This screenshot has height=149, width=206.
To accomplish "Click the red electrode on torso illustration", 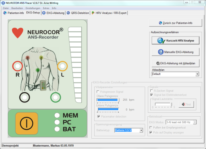I will [x=28, y=58].
